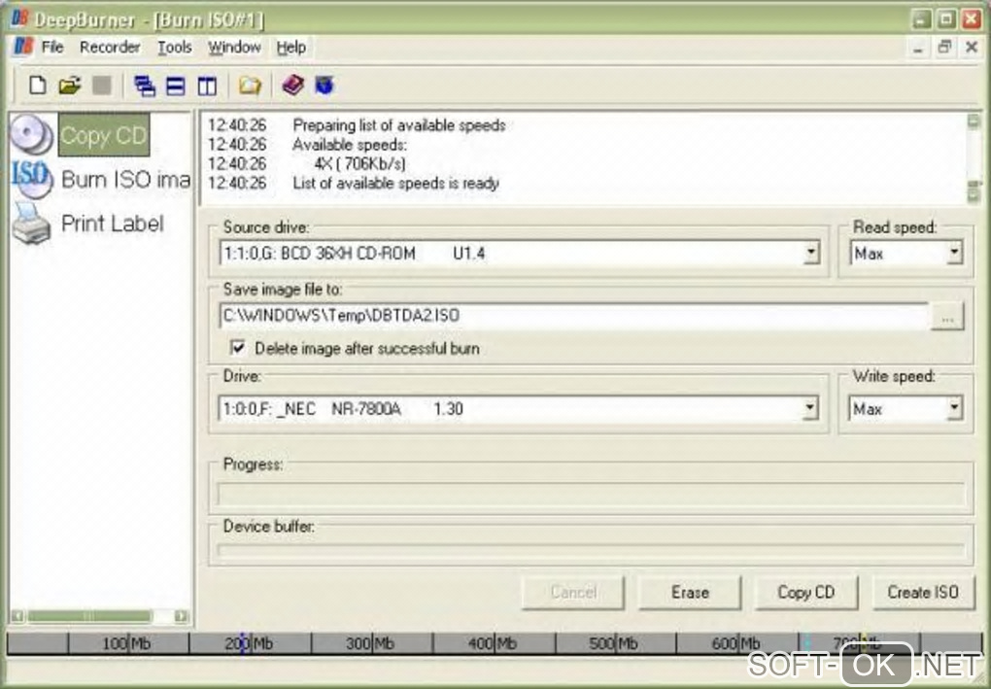Click log line 'Preparing list of available speeds'

[x=398, y=125]
